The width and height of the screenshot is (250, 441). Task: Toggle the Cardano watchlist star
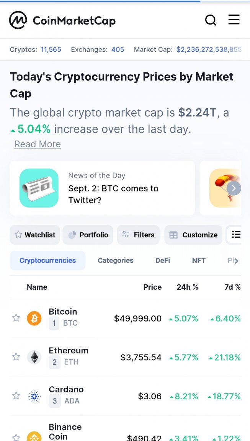tap(16, 396)
